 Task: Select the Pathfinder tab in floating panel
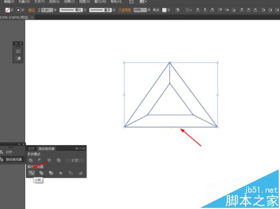46,148
